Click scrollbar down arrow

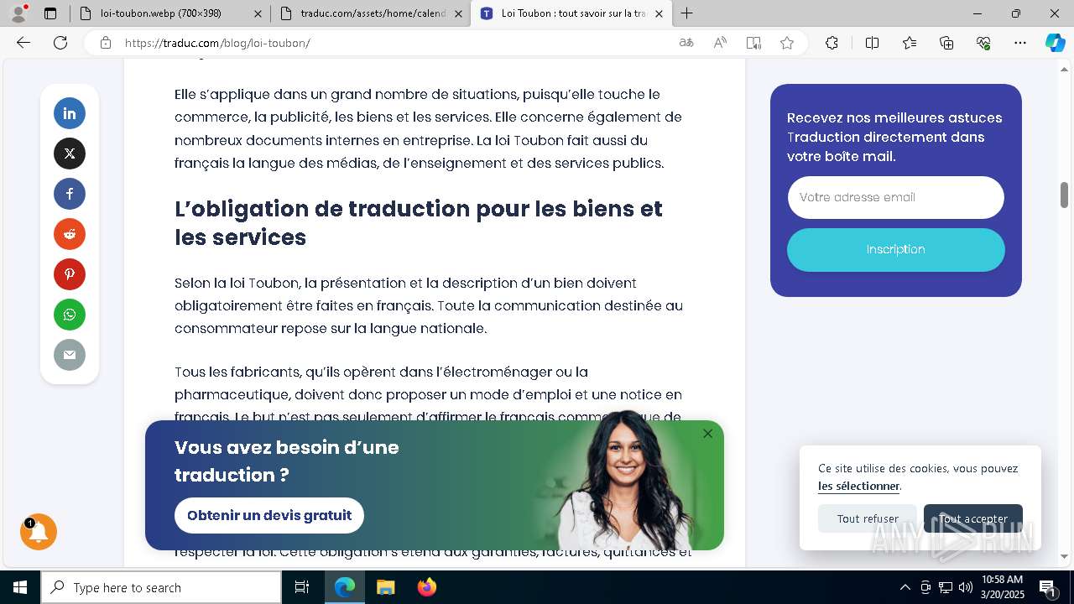1064,556
